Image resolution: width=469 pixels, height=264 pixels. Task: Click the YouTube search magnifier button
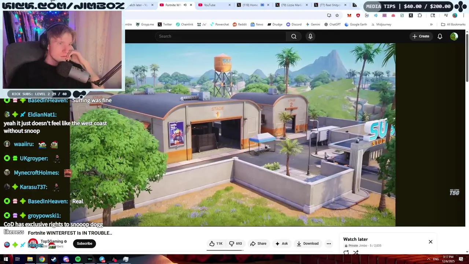294,36
